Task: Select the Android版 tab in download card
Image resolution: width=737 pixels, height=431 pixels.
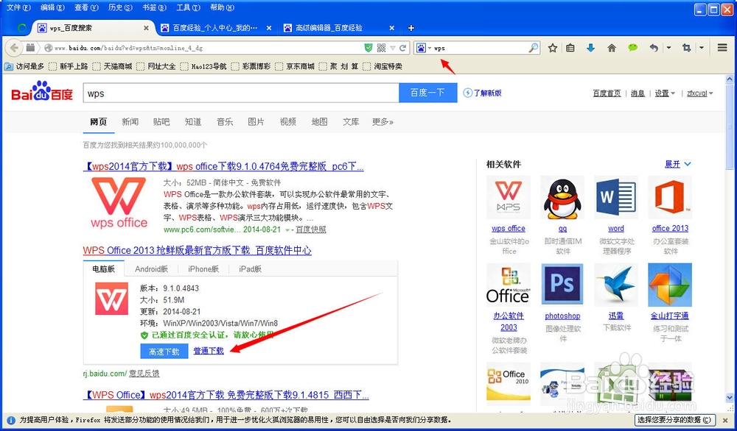Action: (x=151, y=268)
